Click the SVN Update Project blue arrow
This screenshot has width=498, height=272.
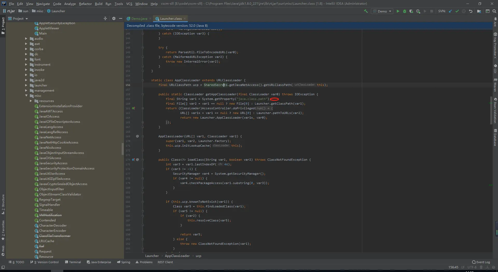450,11
